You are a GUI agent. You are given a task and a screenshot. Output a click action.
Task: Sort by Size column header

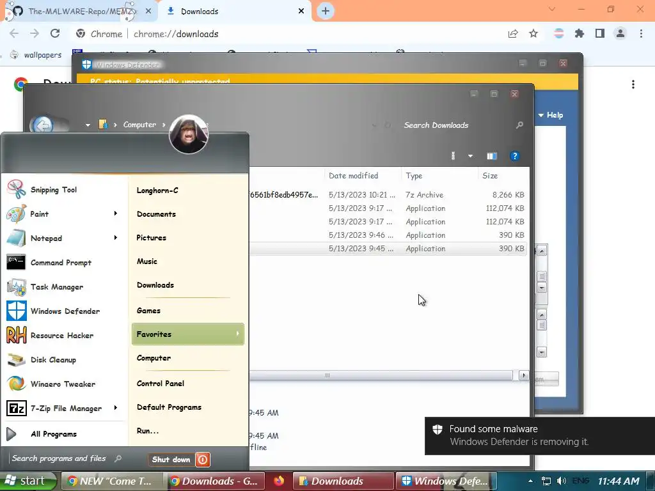click(503, 176)
